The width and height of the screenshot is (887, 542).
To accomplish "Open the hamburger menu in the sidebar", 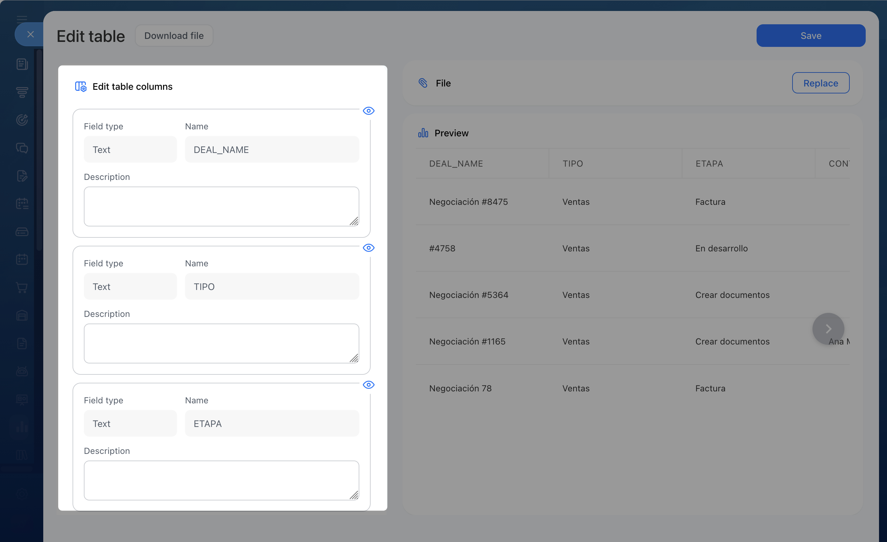I will click(x=22, y=19).
